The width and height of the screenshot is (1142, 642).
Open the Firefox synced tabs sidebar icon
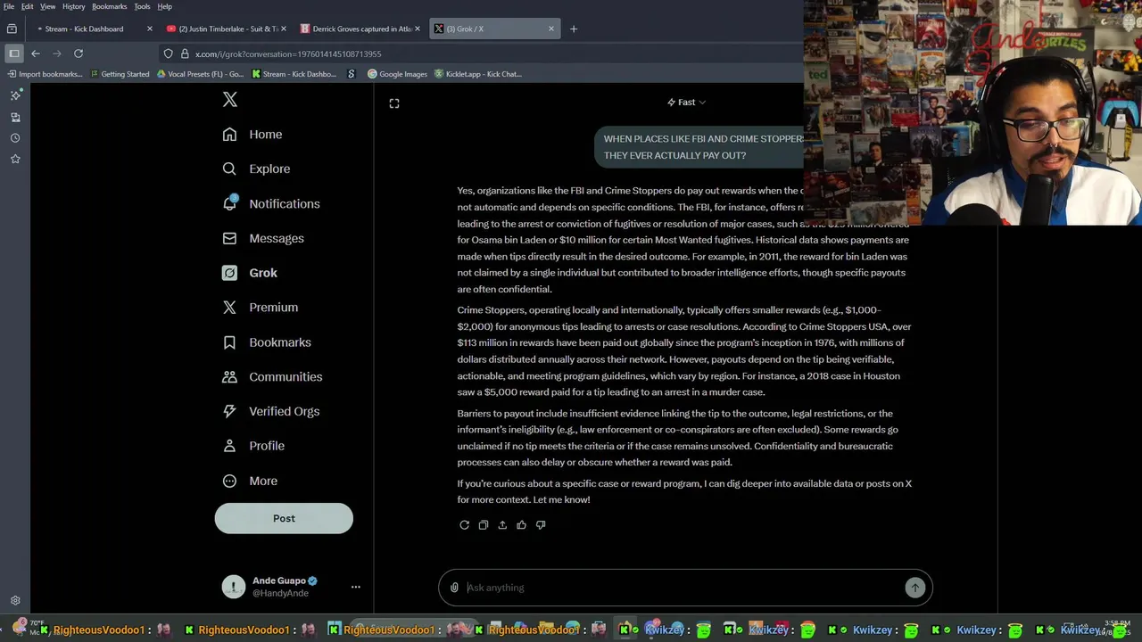click(15, 117)
